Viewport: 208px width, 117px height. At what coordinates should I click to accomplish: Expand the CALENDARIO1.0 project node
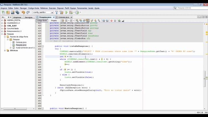[x=2, y=23]
